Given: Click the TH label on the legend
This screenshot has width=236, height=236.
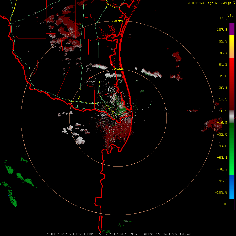Looking at the screenshot, I should 225,204.
